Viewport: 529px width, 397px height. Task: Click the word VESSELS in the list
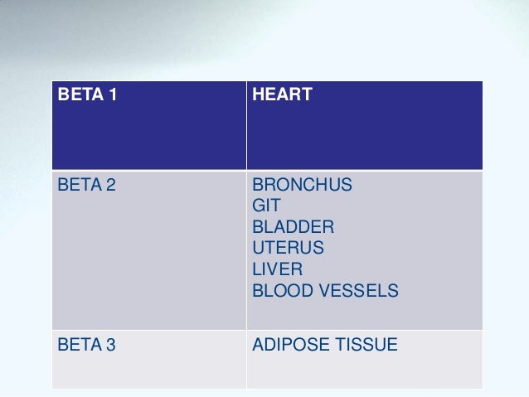359,290
